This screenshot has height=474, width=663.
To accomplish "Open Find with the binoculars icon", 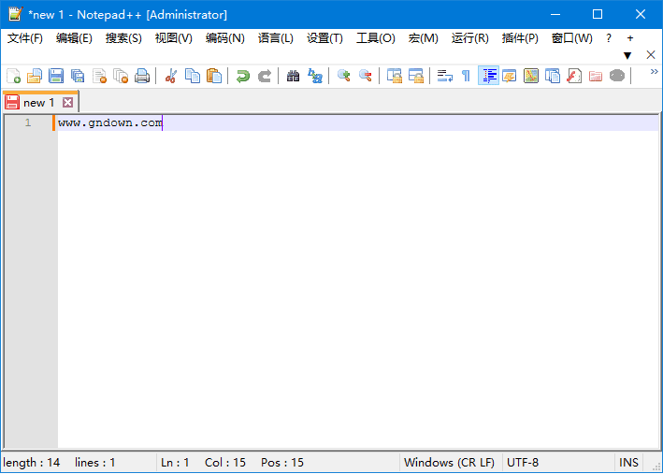I will pos(293,76).
